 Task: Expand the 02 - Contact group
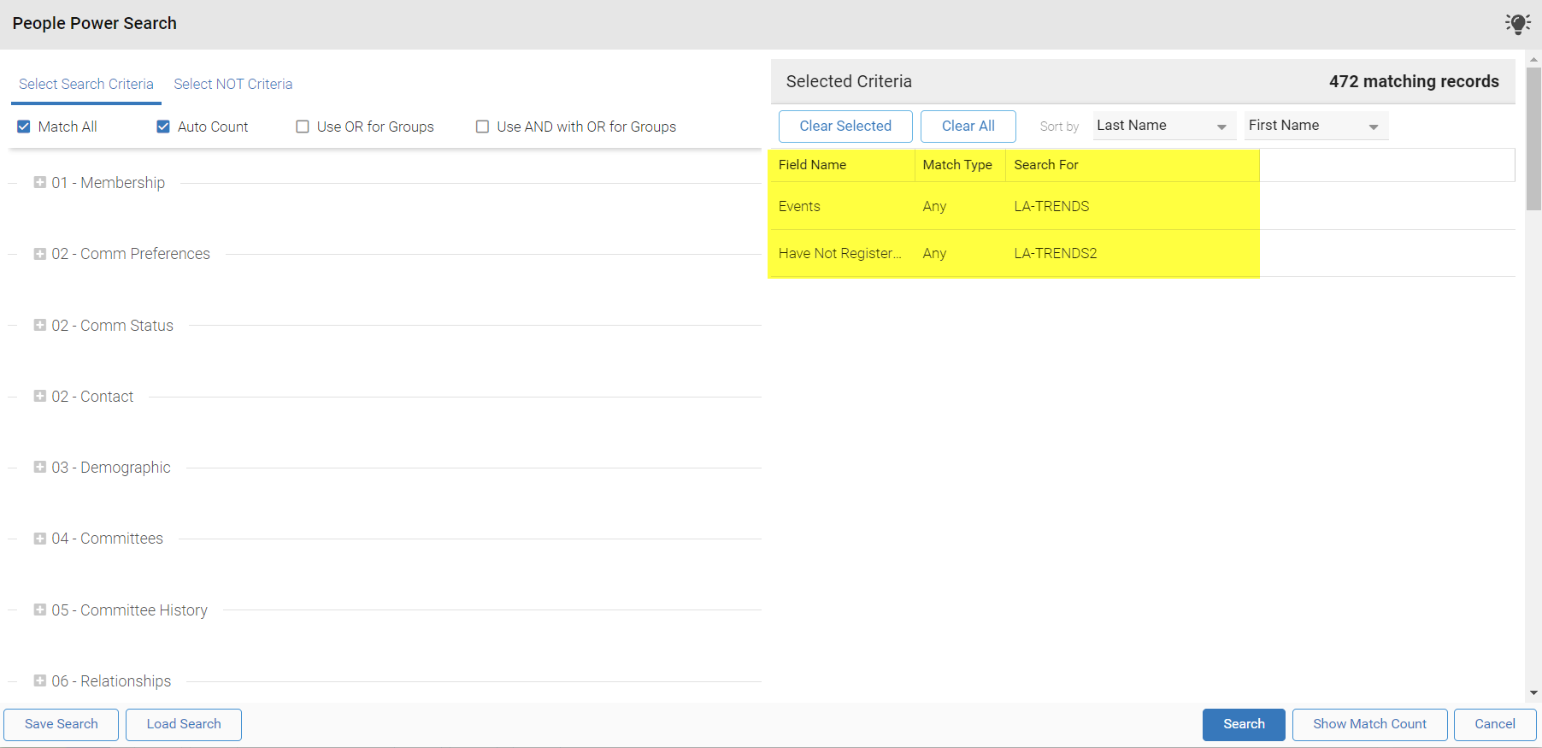pyautogui.click(x=39, y=396)
